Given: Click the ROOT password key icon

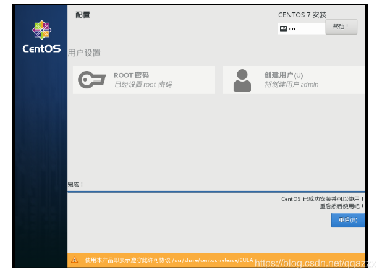Looking at the screenshot, I should tap(91, 80).
